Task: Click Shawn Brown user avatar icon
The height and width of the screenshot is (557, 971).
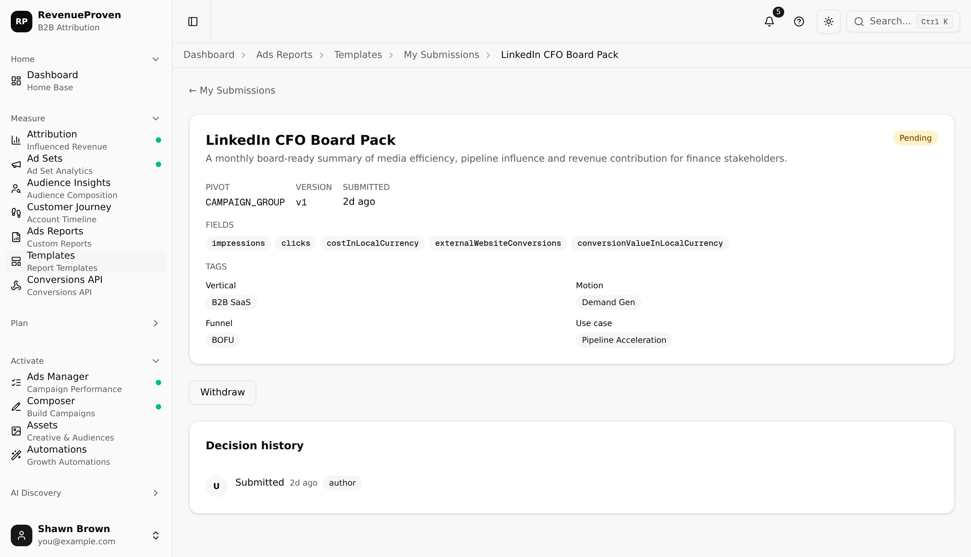Action: 22,535
